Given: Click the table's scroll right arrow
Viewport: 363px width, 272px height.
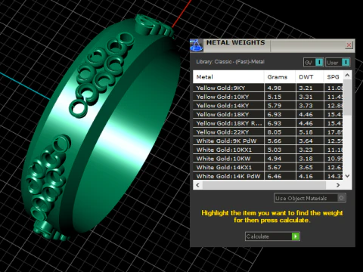Looking at the screenshot, I should click(x=338, y=185).
